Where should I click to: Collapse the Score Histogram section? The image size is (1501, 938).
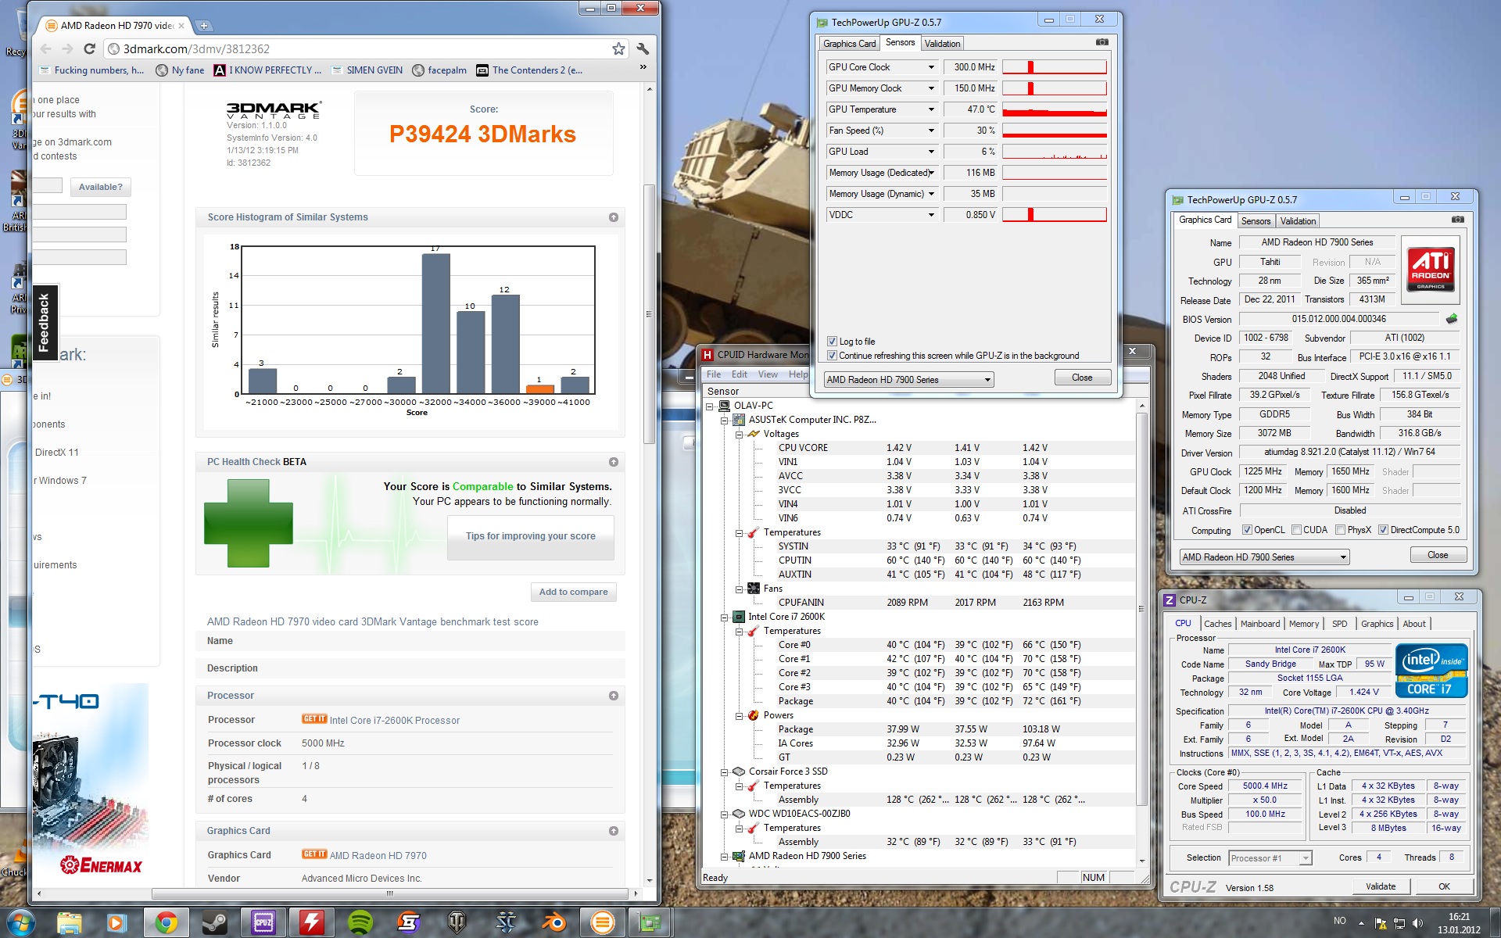click(613, 217)
